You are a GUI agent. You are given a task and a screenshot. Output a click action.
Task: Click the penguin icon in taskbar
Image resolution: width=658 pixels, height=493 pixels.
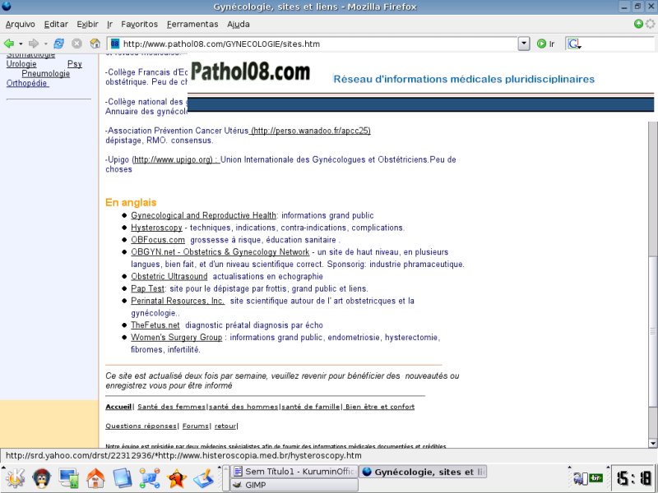point(40,477)
